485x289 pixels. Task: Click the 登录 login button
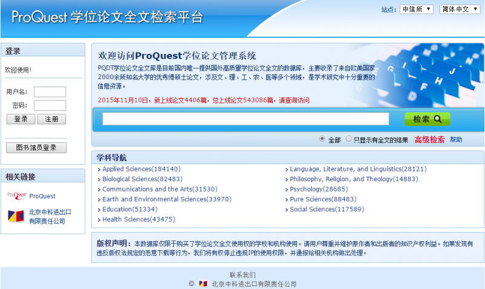pos(21,119)
